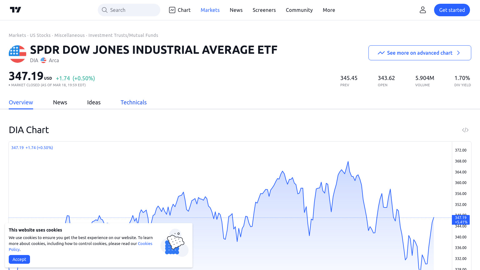Screen dimensions: 480x270
Task: Click the DIA Chart heading
Action: point(29,130)
